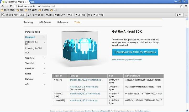Image resolution: width=189 pixels, height=112 pixels.
Task: Open the Workflow sidebar item
Action: 30,58
